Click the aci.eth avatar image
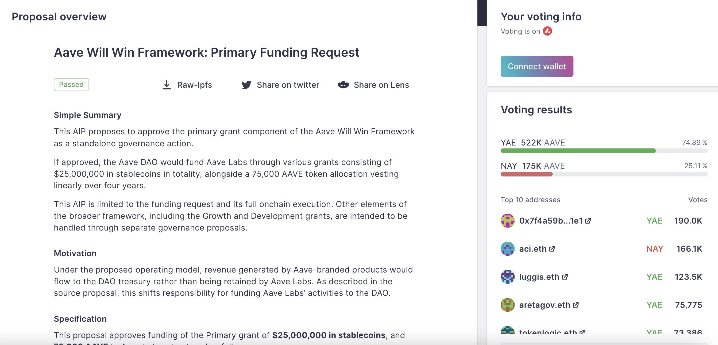This screenshot has width=718, height=345. (x=508, y=249)
